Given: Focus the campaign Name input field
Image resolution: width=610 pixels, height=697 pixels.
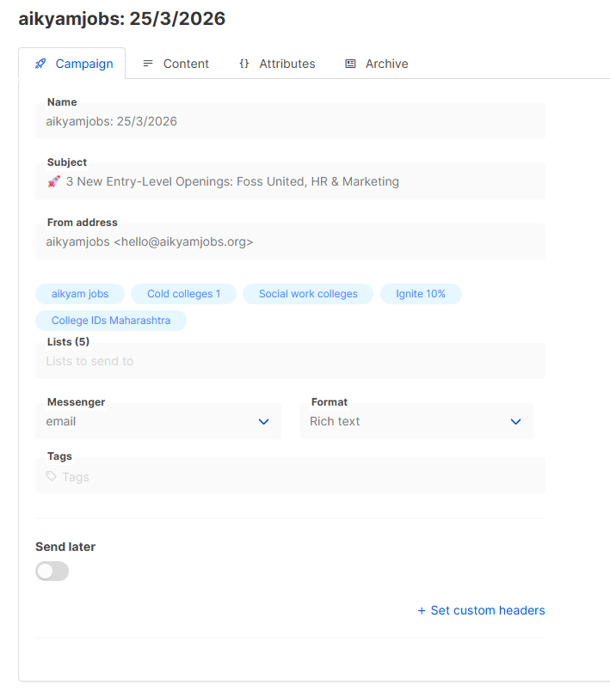Looking at the screenshot, I should point(290,121).
